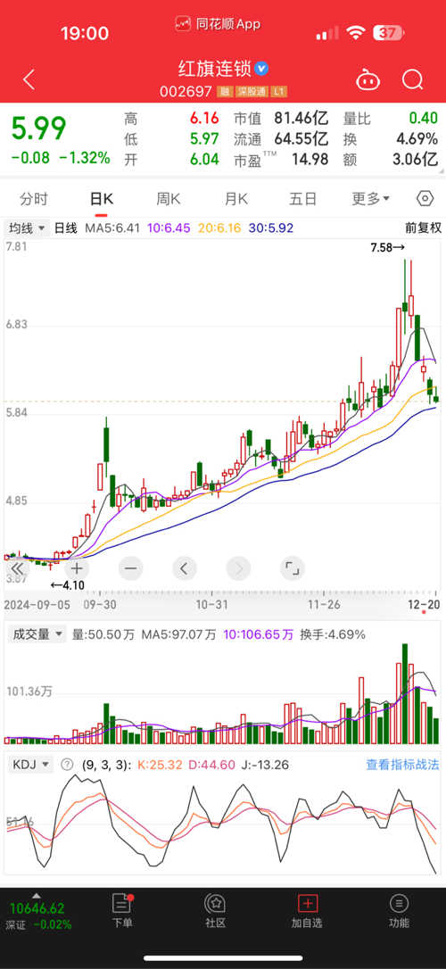Viewport: 446px width, 969px height.
Task: Tap the 前复权 adjustment button
Action: [423, 228]
